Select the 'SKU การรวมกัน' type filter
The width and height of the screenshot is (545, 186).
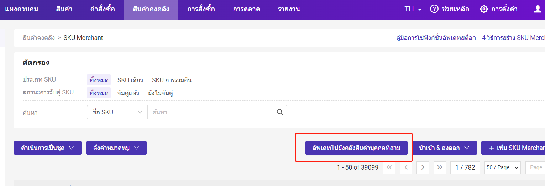172,80
